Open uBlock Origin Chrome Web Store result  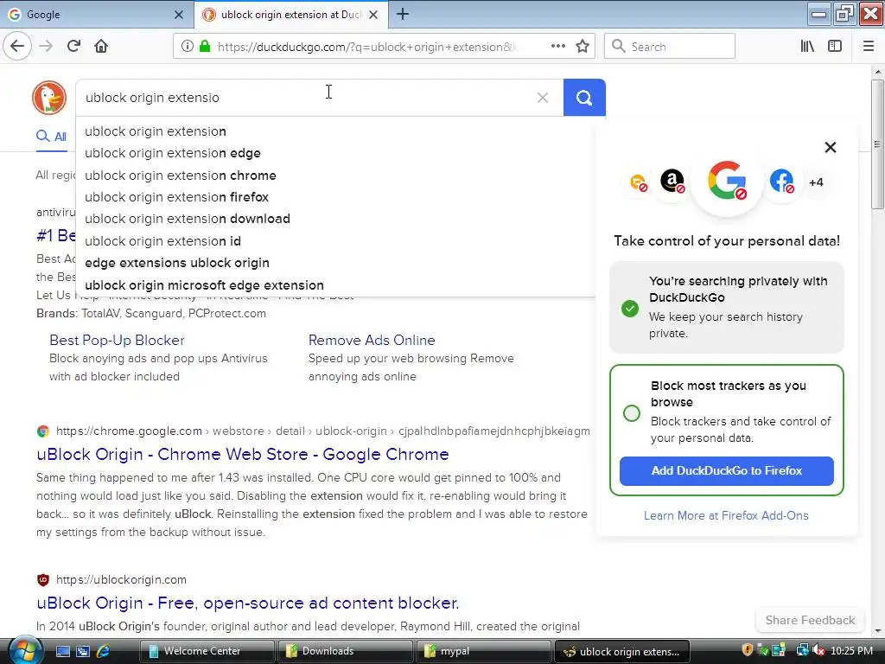[243, 454]
